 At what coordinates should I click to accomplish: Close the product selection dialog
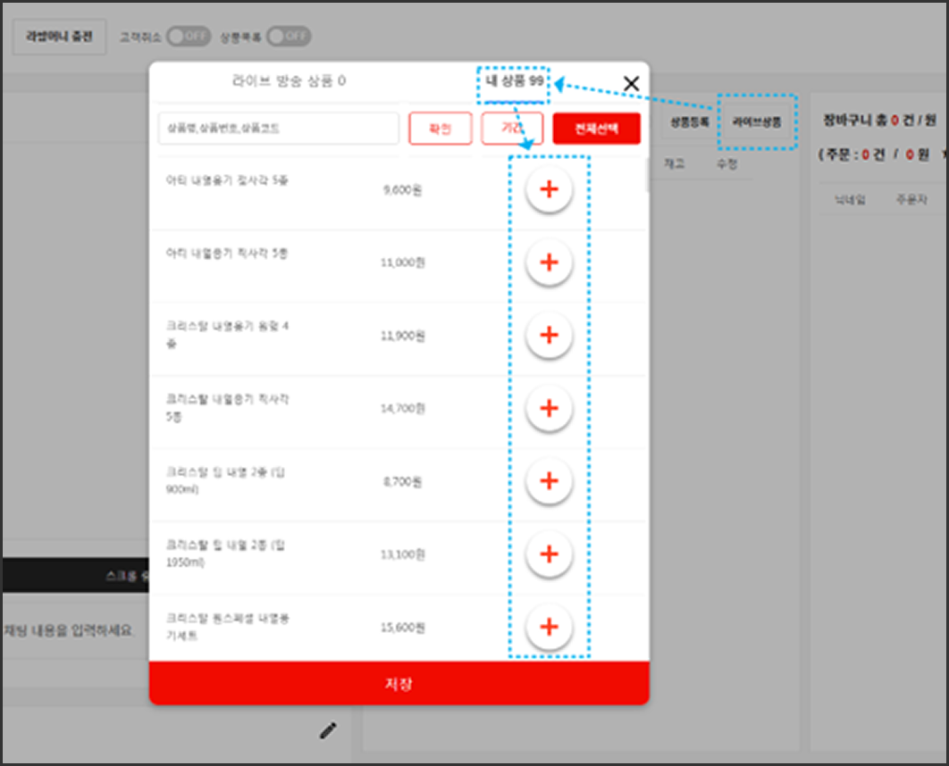click(x=631, y=84)
